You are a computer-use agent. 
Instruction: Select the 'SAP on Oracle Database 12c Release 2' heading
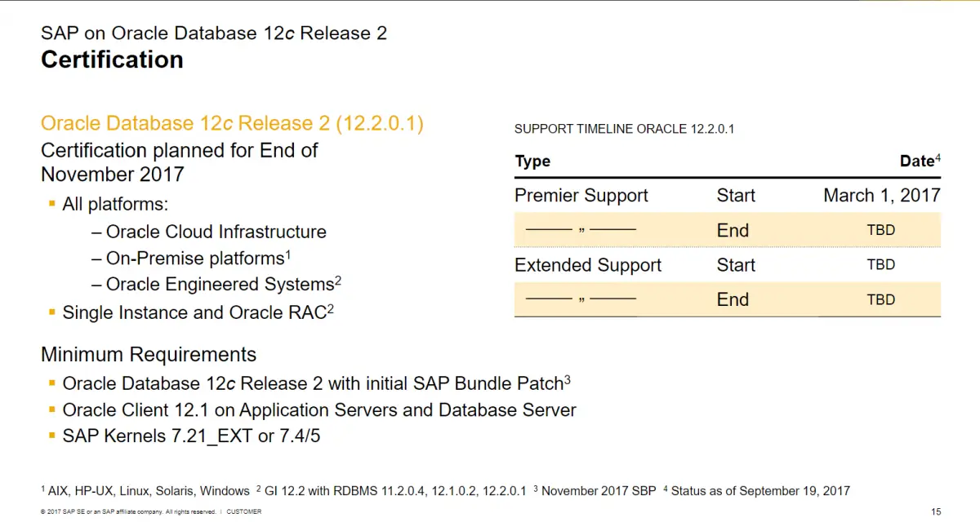coord(214,33)
